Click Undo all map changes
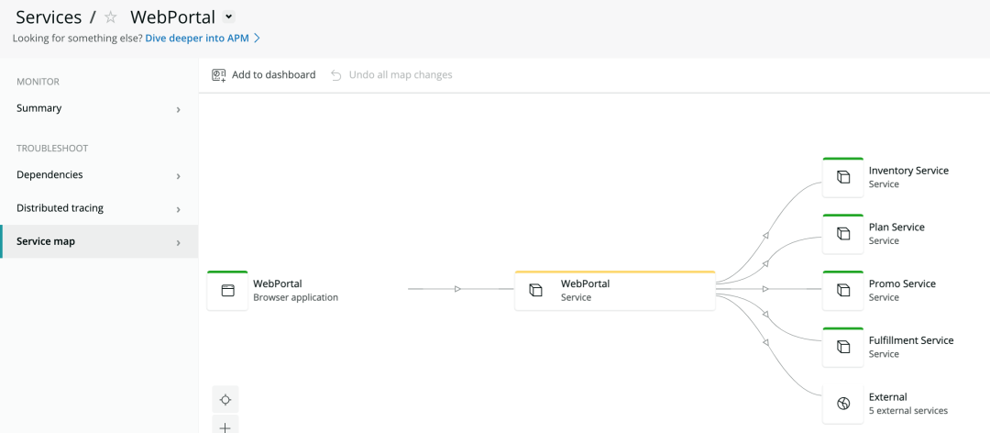The width and height of the screenshot is (990, 433). 391,75
